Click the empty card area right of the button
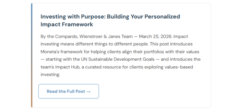230x112 pixels. [x=154, y=91]
